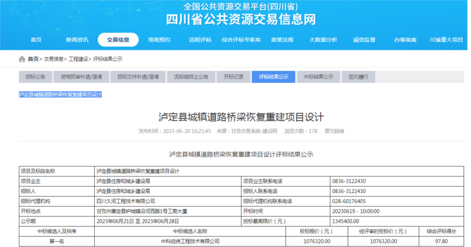Click candidate name 中科经纬工程技术有限公司
This screenshot has width=471, height=247.
coord(190,241)
